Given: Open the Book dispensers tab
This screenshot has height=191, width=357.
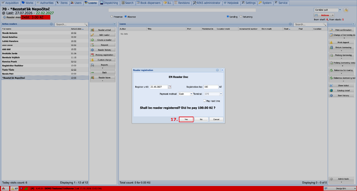Looking at the screenshot, I should [149, 3].
